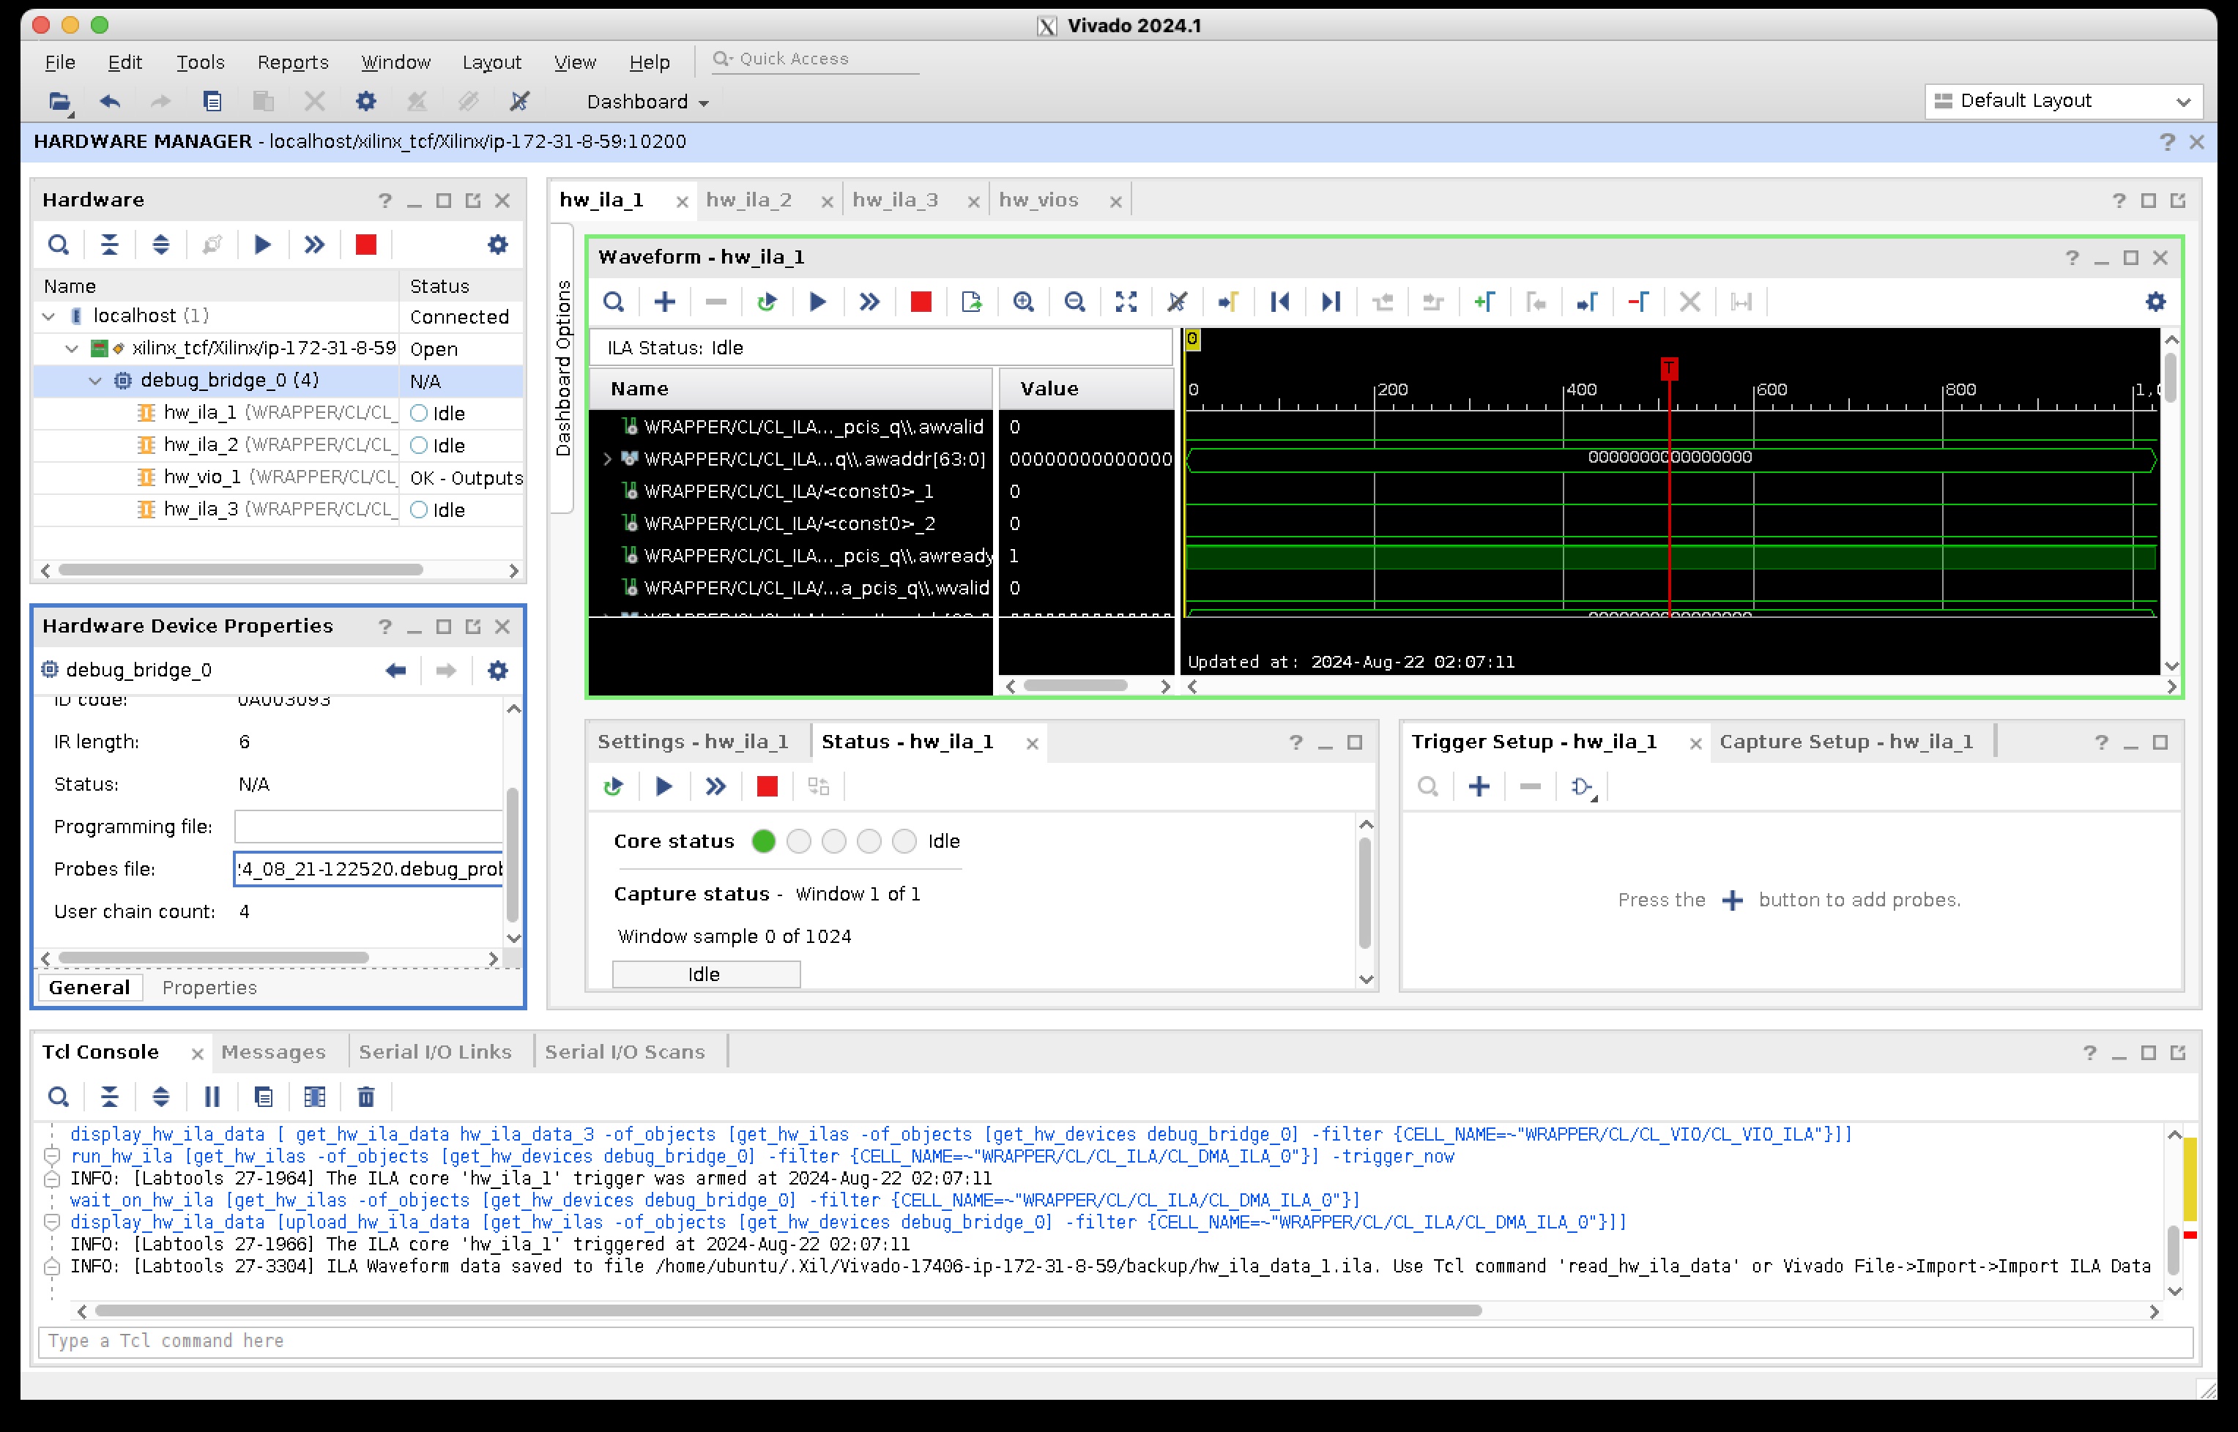The height and width of the screenshot is (1432, 2238).
Task: Open trigger mode dropdown in Trigger Setup
Action: click(1583, 787)
